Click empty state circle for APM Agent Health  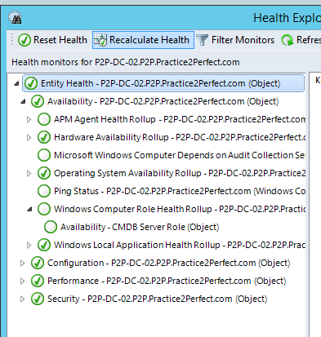pyautogui.click(x=44, y=119)
